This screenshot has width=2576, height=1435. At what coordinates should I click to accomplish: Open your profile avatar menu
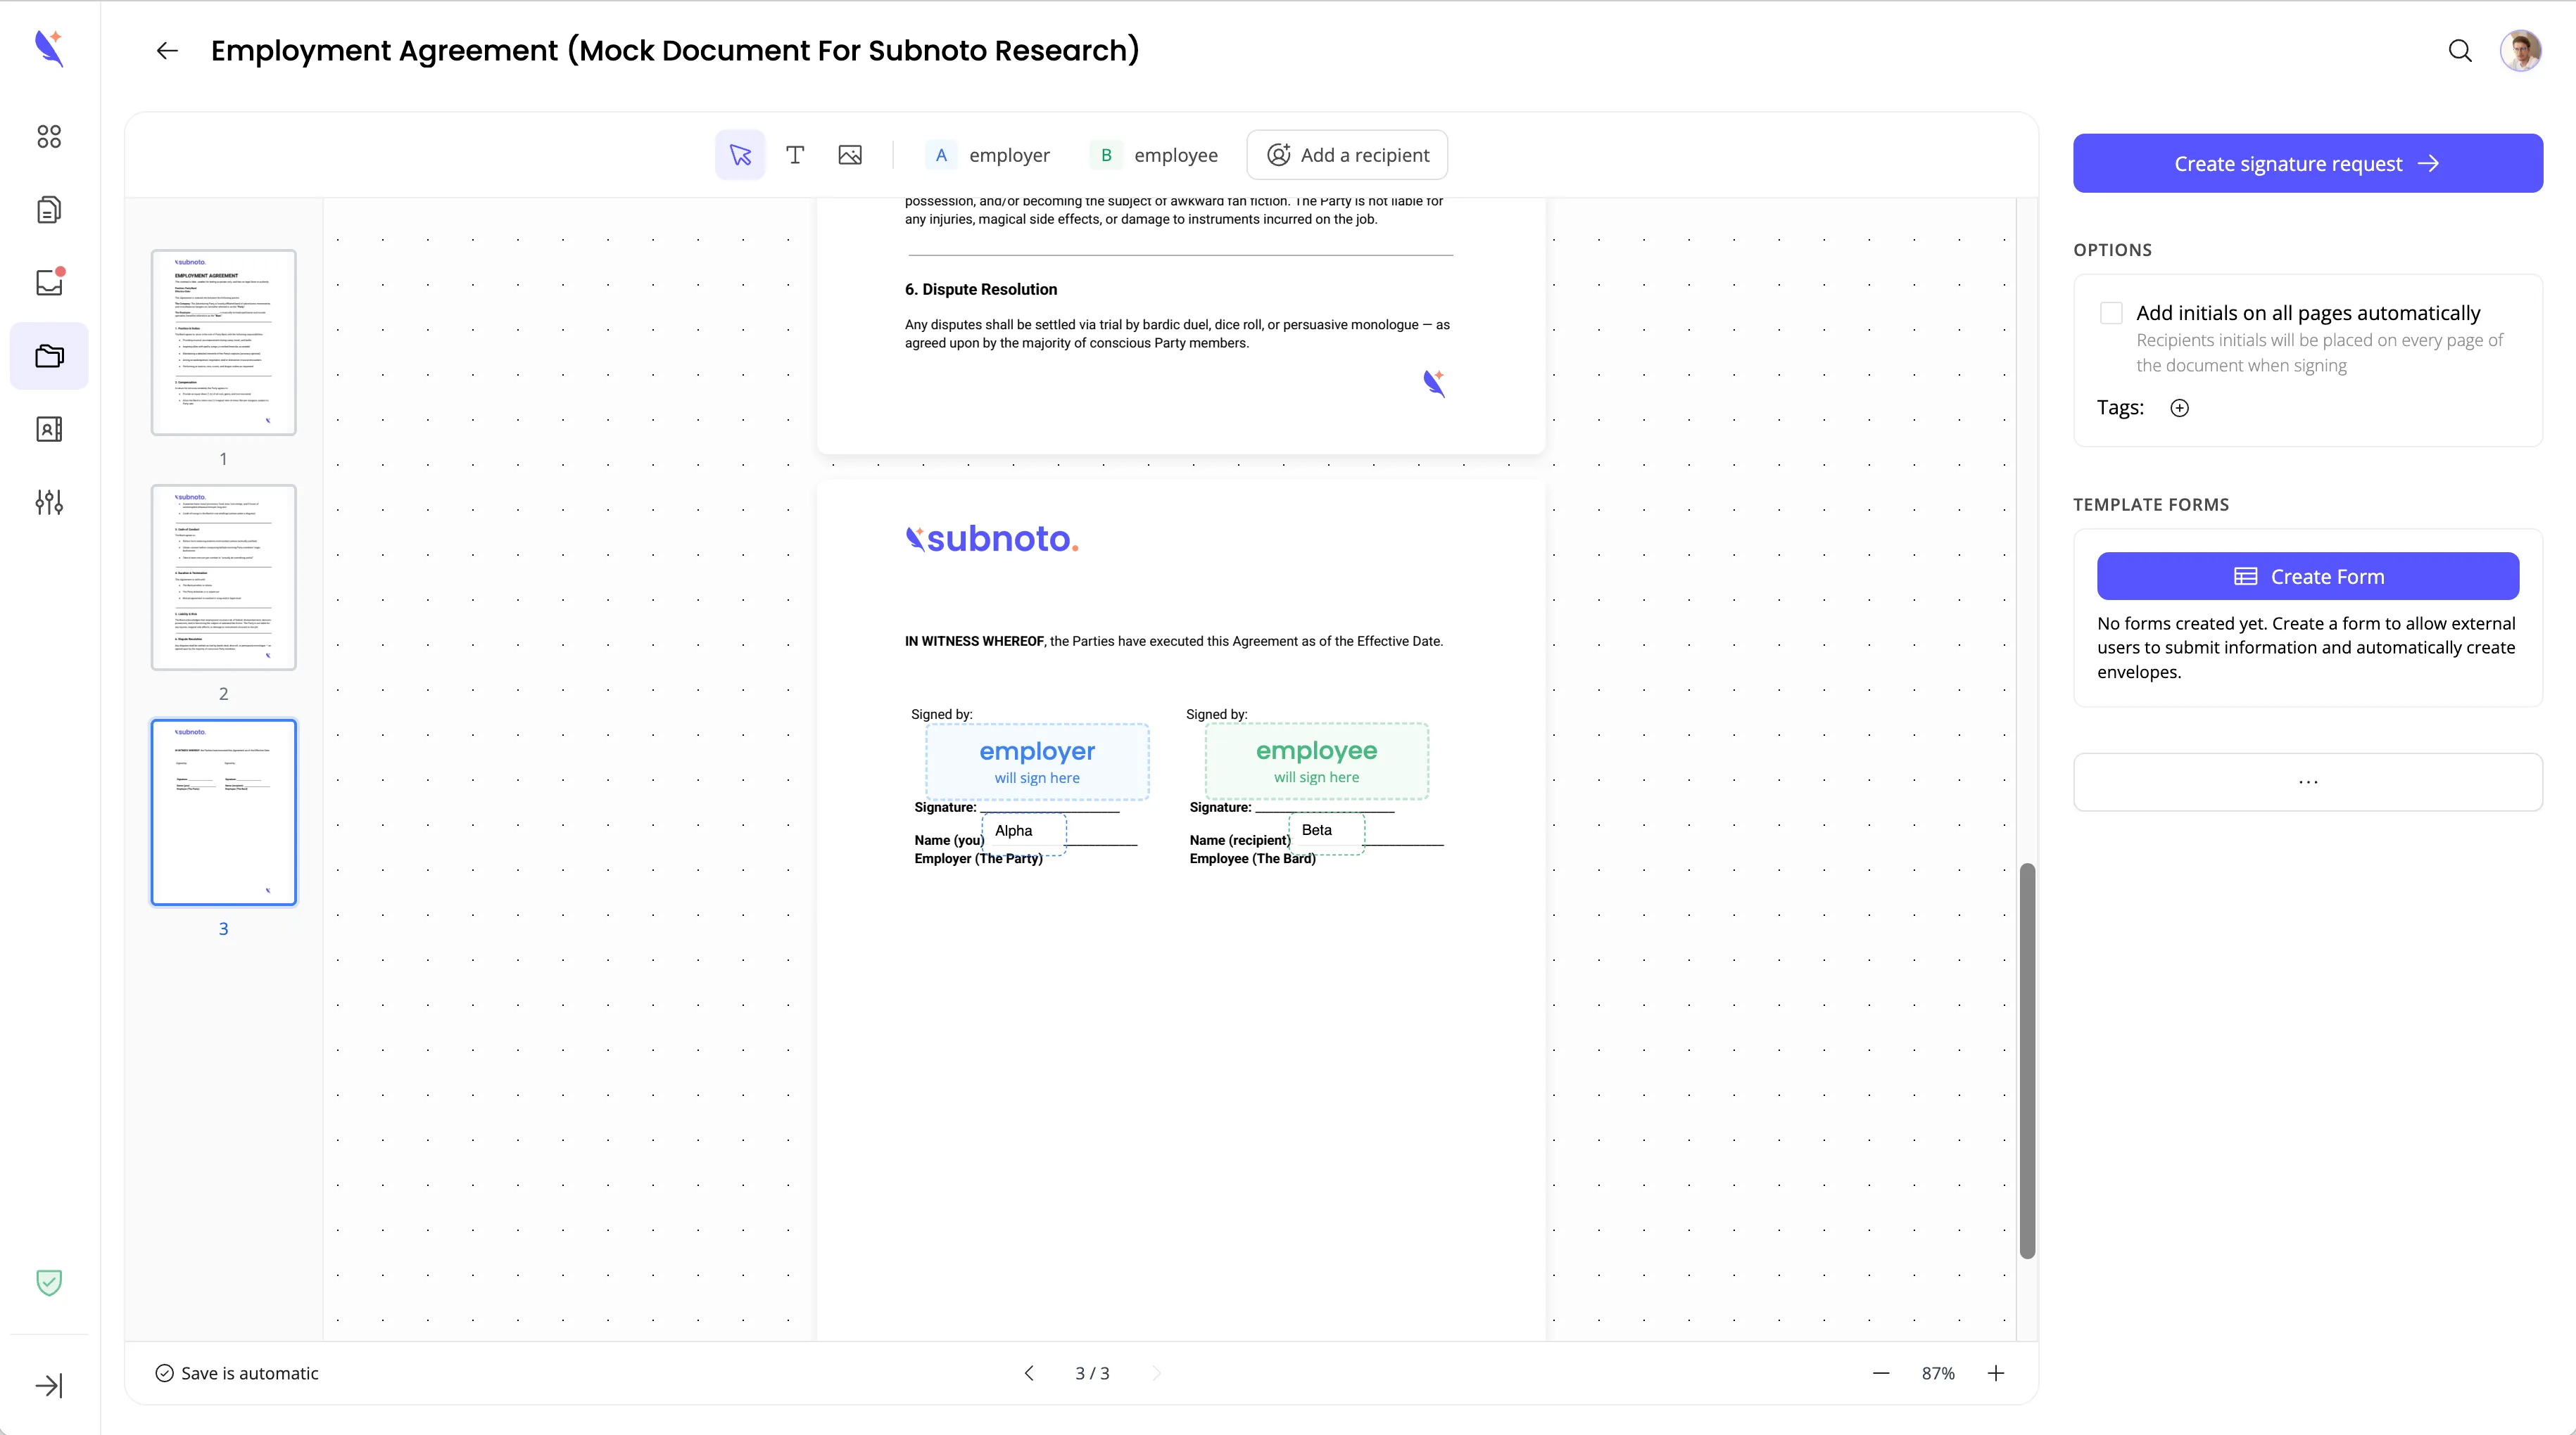(x=2521, y=50)
